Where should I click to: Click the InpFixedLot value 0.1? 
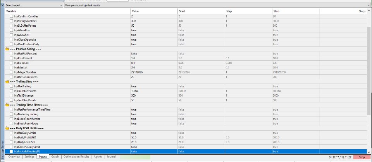133,63
